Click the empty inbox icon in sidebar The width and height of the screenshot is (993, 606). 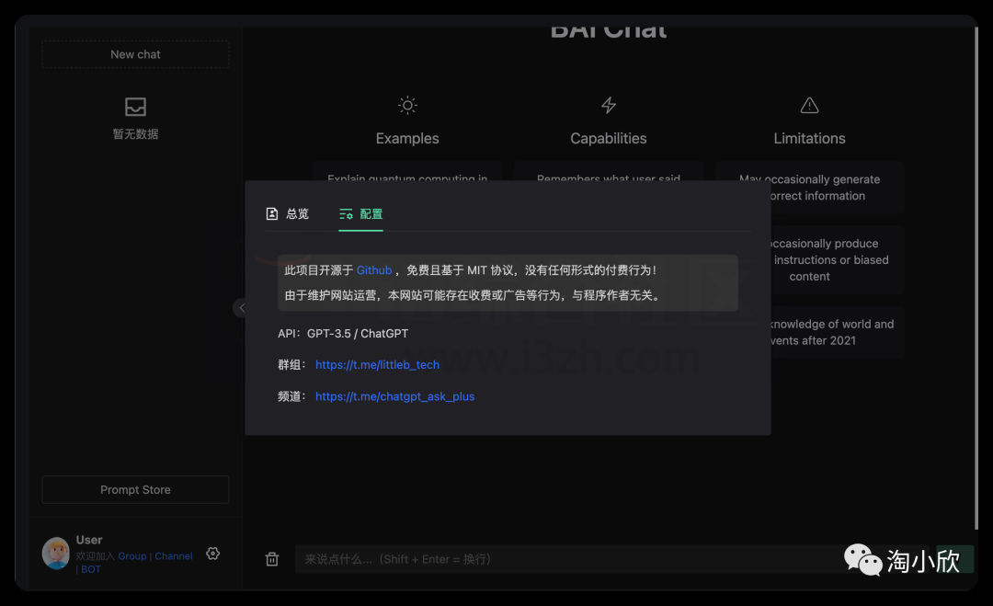tap(135, 107)
